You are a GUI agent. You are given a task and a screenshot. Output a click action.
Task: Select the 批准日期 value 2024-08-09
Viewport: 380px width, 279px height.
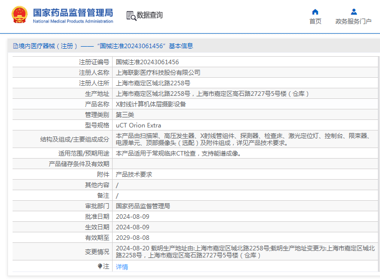[133, 217]
